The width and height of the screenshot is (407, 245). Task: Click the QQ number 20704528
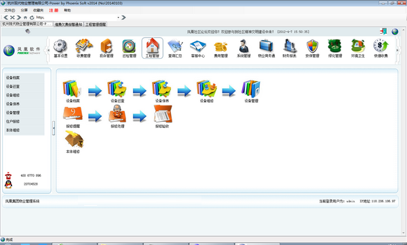(x=31, y=184)
